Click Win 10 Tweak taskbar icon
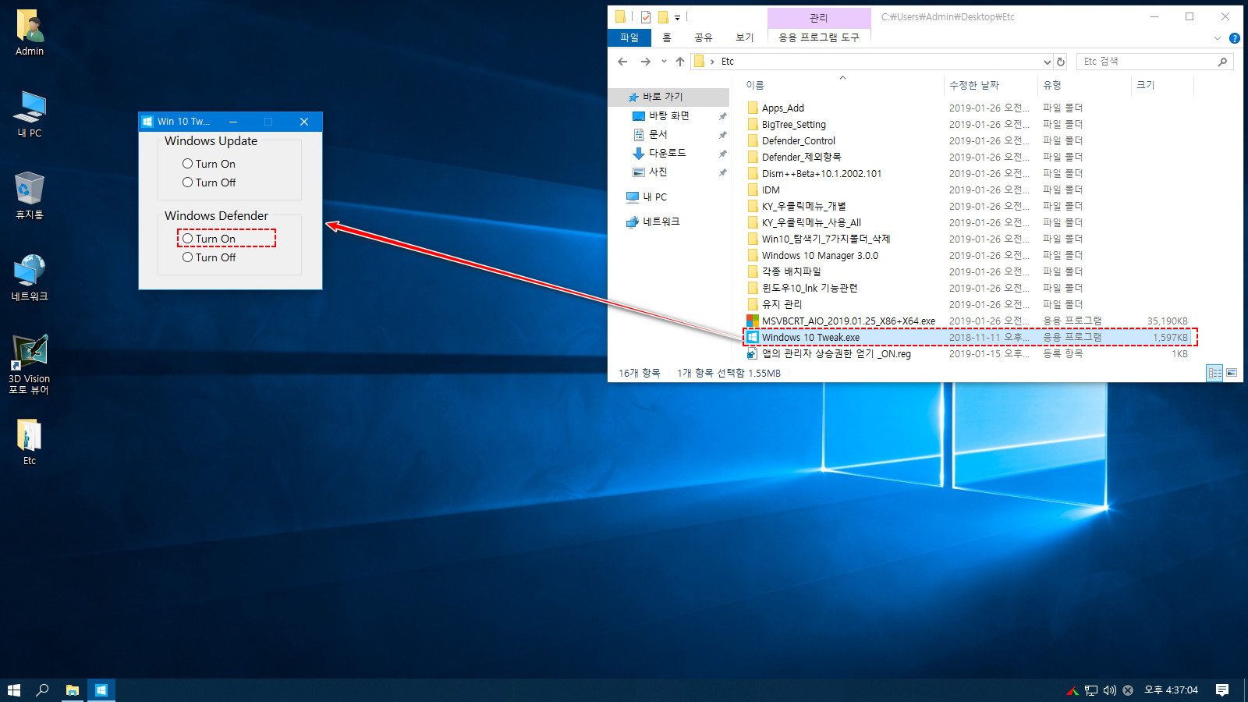The width and height of the screenshot is (1248, 702). pos(101,690)
